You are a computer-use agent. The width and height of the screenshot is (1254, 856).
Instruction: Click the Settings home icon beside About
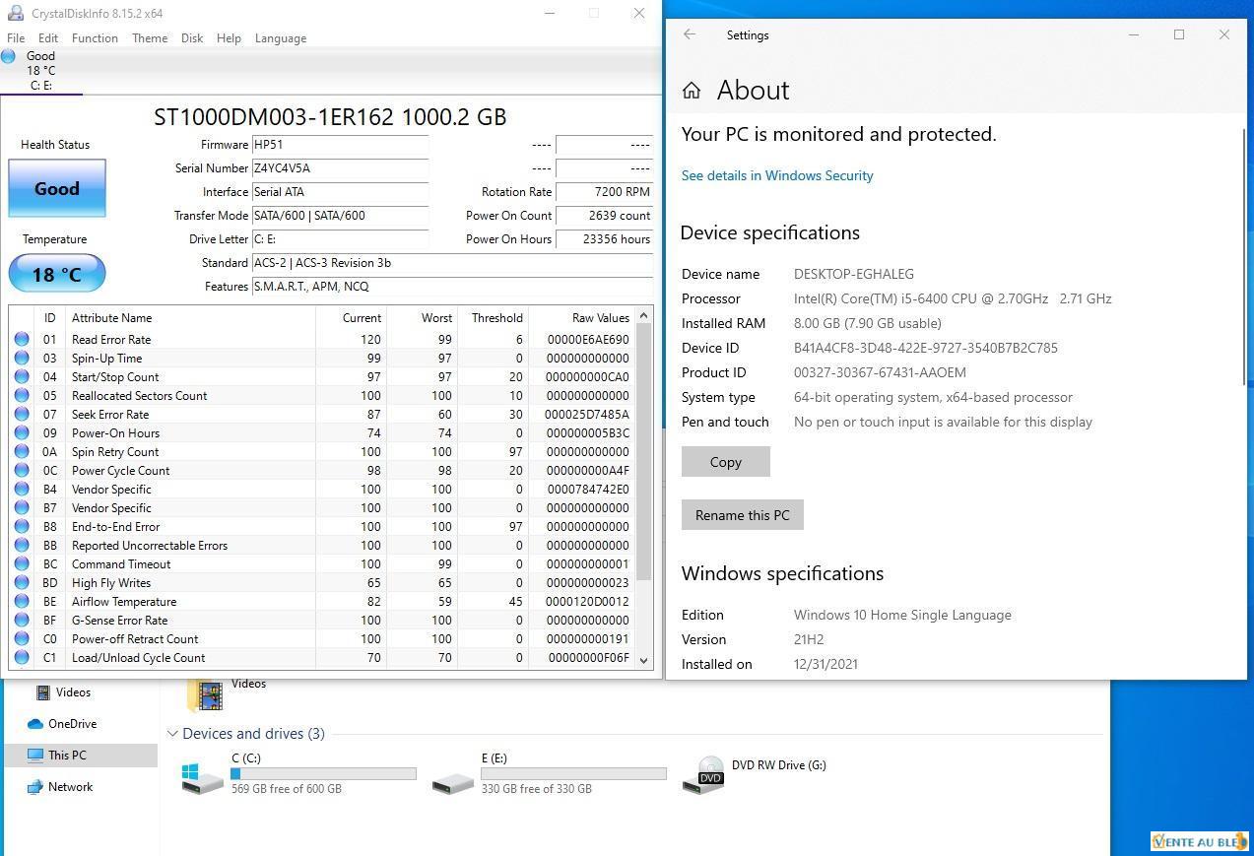[x=692, y=91]
